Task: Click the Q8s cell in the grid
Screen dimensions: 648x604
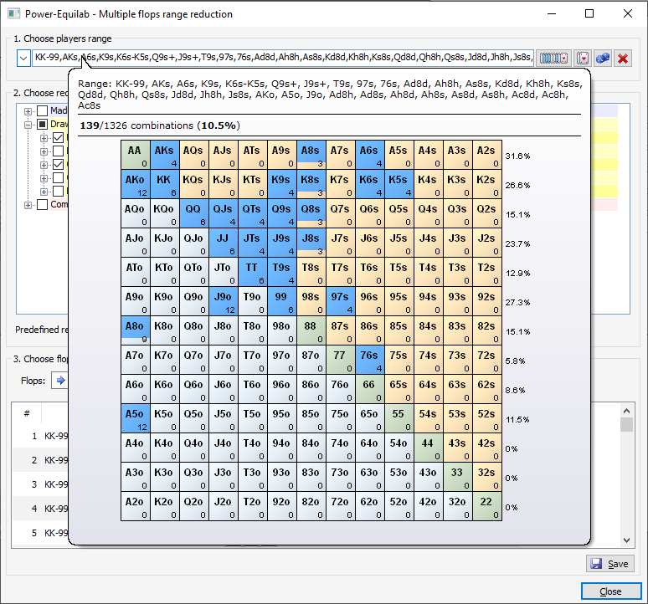Action: tap(311, 213)
